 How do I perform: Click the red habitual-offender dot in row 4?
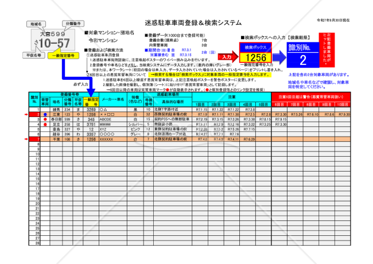[45, 125]
